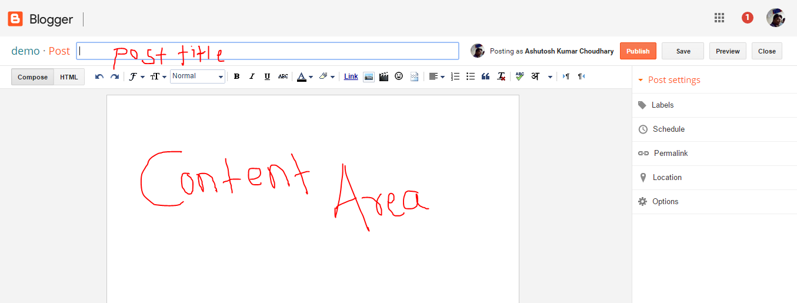Viewport: 797px width, 303px height.
Task: Expand the text alignment dropdown
Action: [x=436, y=76]
